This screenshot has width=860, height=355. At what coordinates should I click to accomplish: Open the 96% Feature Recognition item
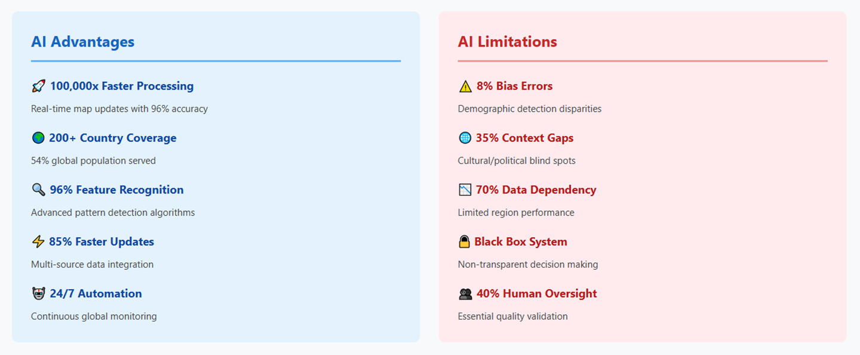coord(117,190)
